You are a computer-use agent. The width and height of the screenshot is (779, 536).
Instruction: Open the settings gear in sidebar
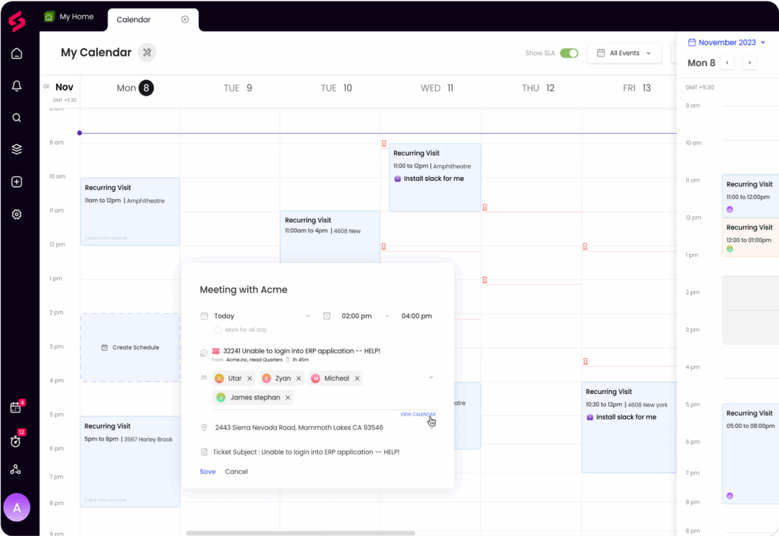click(16, 214)
